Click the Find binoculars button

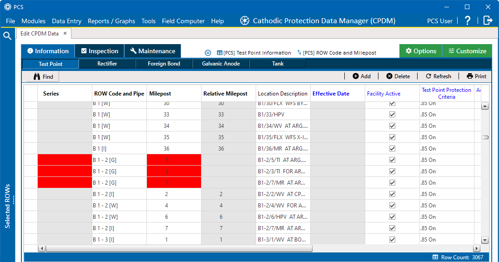(43, 76)
